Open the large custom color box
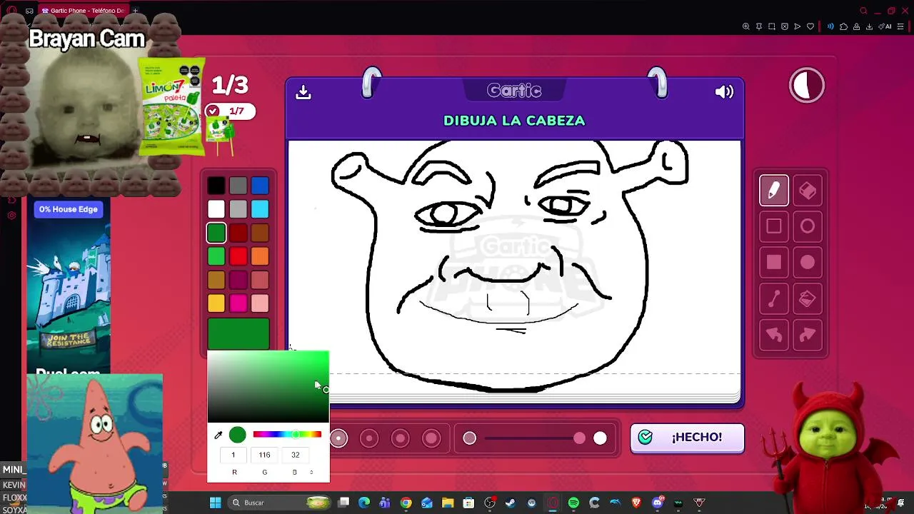 click(238, 334)
